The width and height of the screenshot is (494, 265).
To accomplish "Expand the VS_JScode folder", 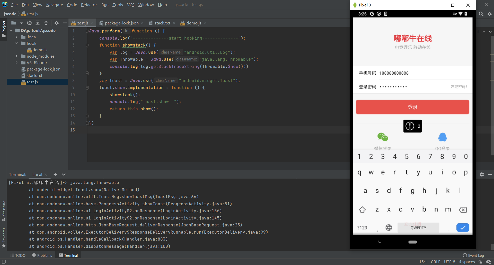I will click(x=17, y=63).
